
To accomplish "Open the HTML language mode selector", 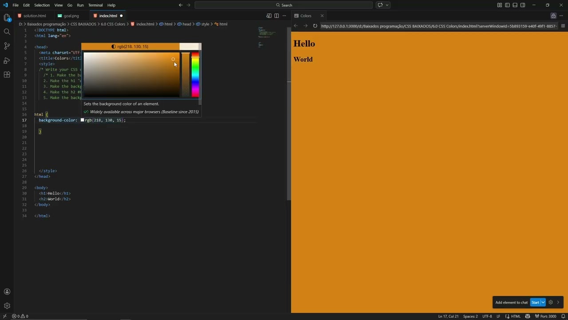I will tap(516, 316).
